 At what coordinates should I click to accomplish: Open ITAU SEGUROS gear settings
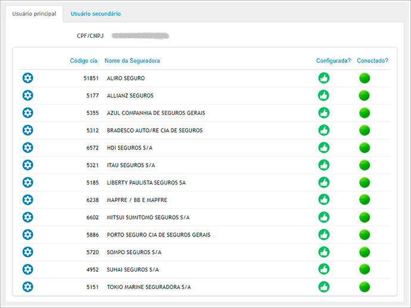[x=28, y=165]
